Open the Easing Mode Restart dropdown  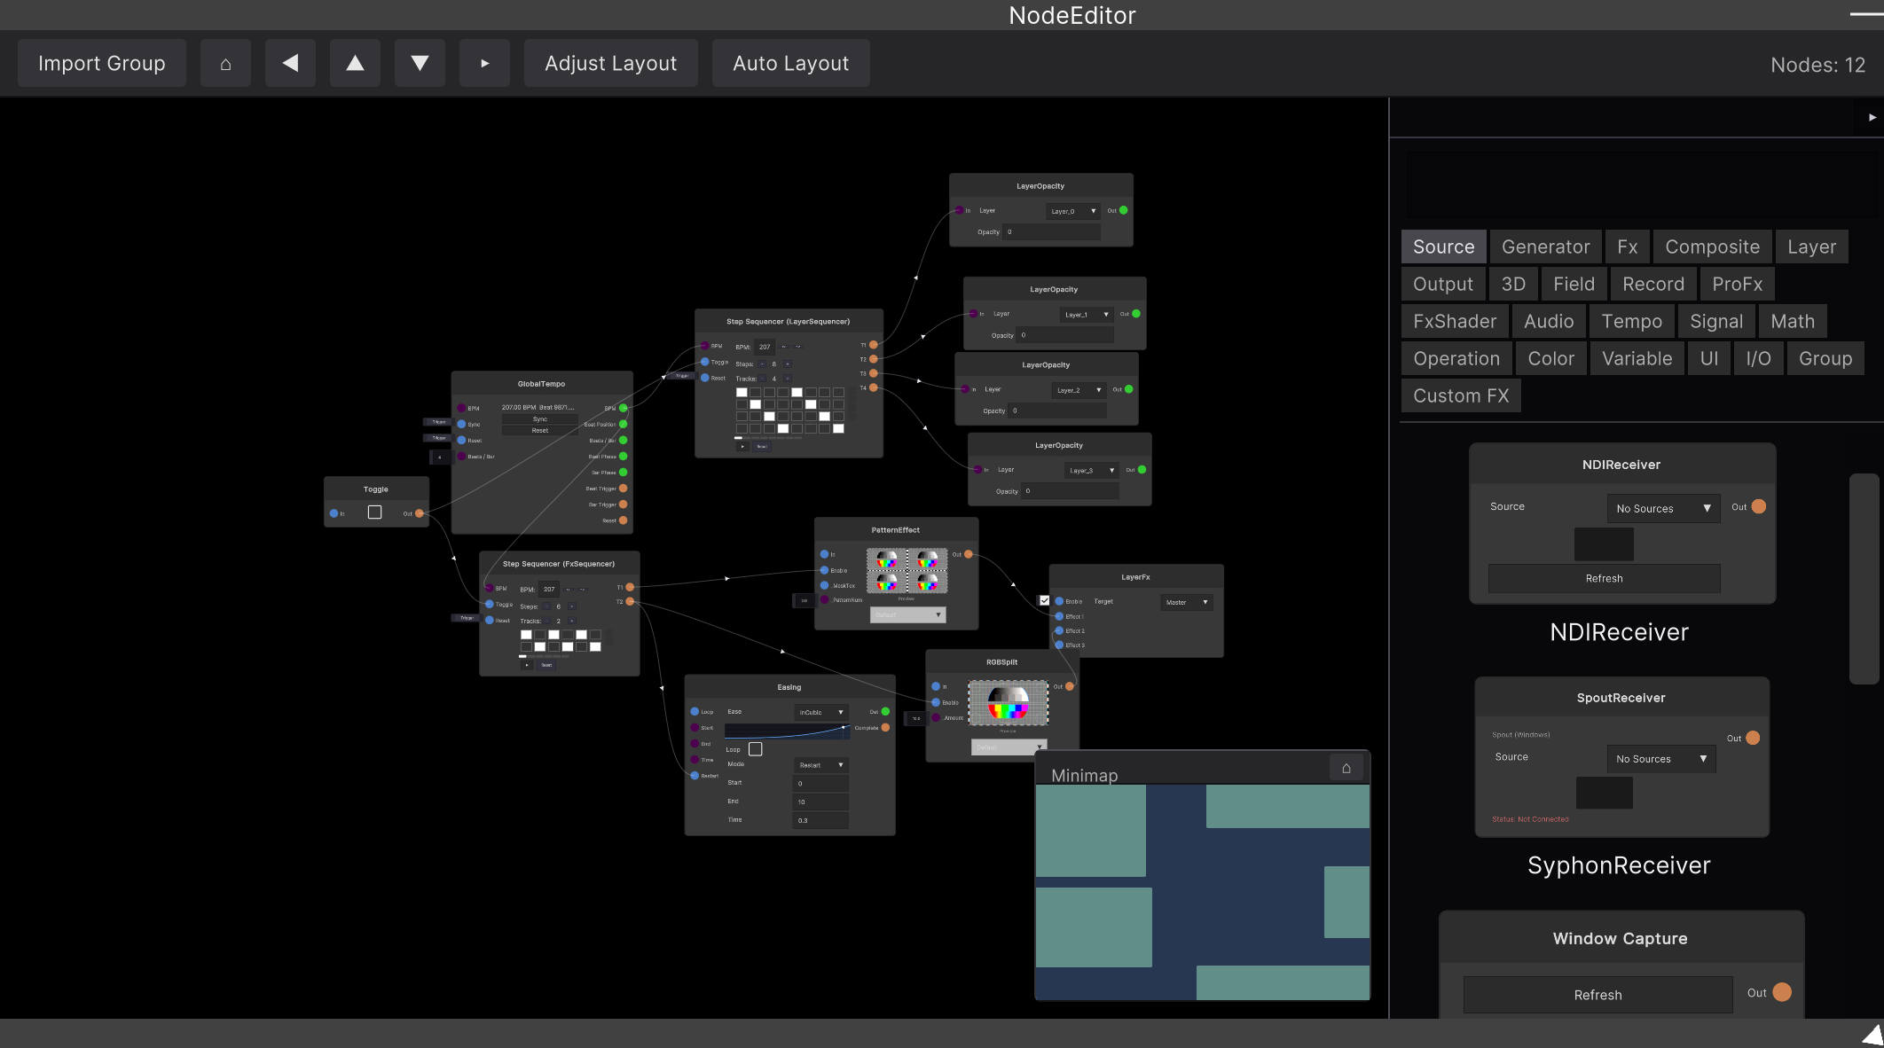point(821,764)
